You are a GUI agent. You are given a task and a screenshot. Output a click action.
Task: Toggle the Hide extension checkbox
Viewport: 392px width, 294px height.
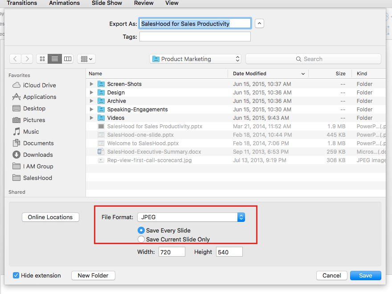(x=16, y=275)
